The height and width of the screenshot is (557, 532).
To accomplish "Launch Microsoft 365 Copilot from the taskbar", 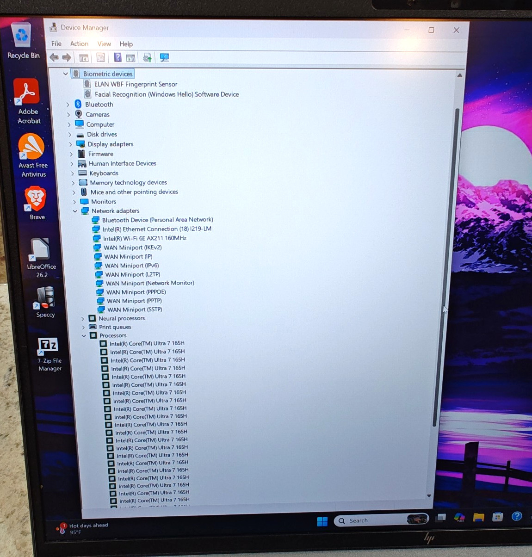I will tap(459, 517).
